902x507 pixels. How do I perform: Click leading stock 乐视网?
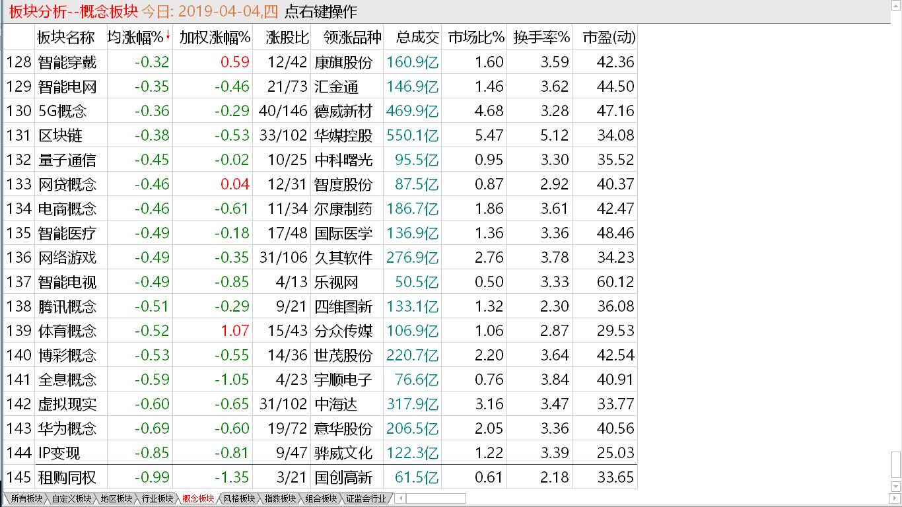(336, 282)
